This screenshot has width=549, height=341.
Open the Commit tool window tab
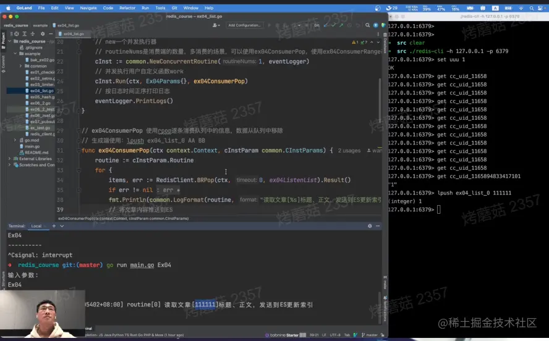tap(3, 63)
